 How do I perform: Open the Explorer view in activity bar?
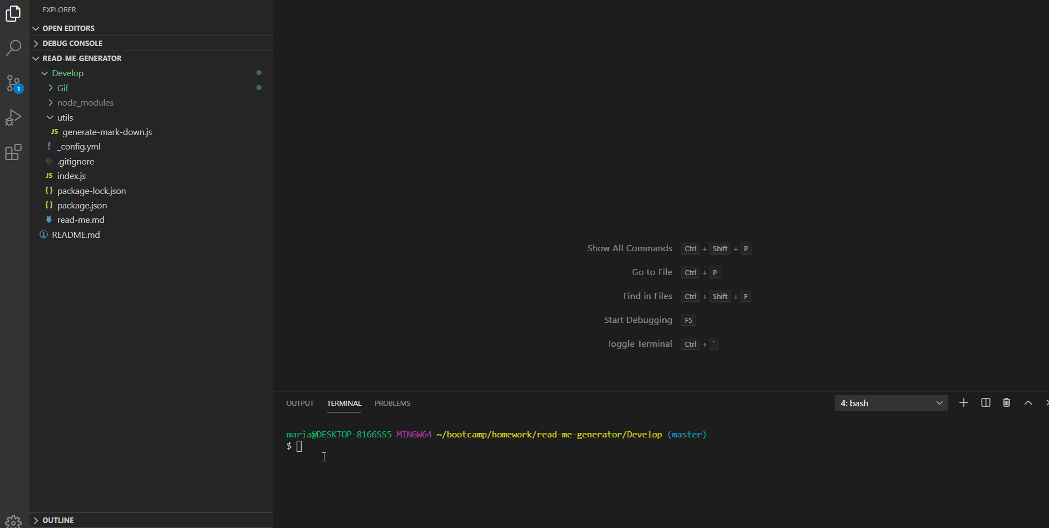pyautogui.click(x=13, y=13)
